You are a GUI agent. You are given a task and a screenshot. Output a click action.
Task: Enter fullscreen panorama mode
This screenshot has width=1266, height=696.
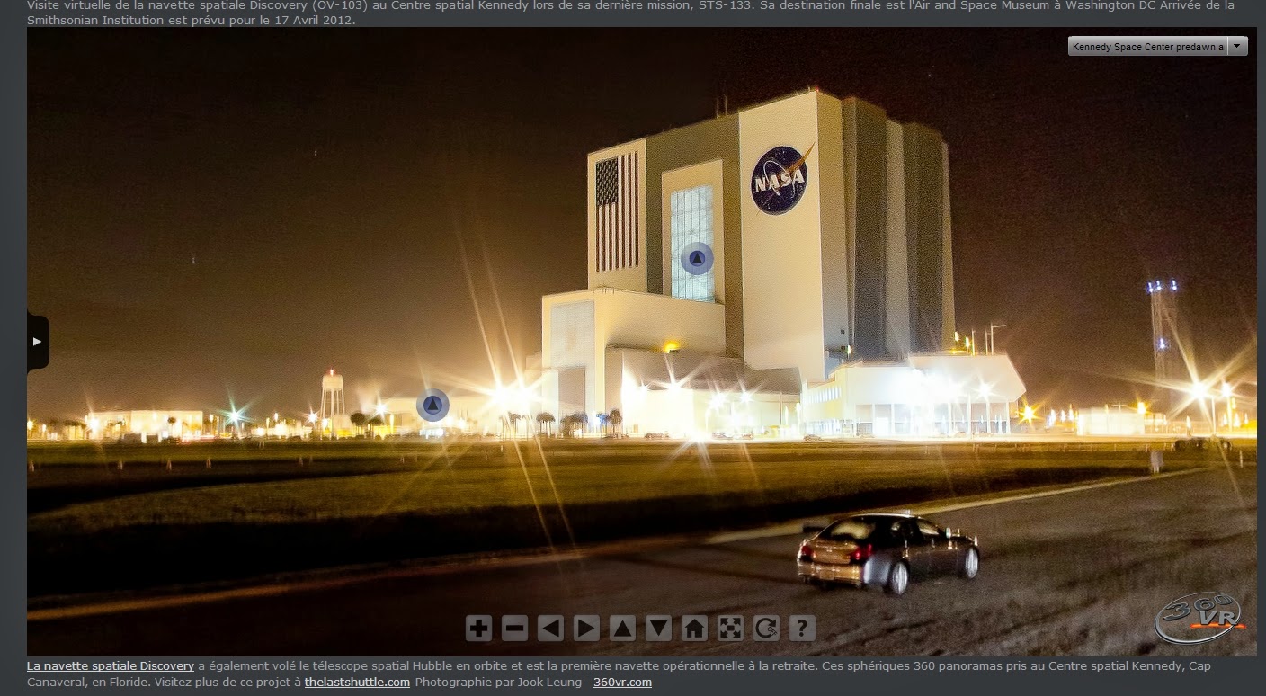pyautogui.click(x=730, y=628)
